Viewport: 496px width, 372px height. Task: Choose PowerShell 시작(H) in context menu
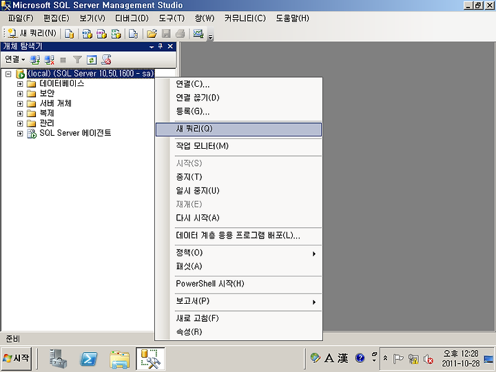239,284
